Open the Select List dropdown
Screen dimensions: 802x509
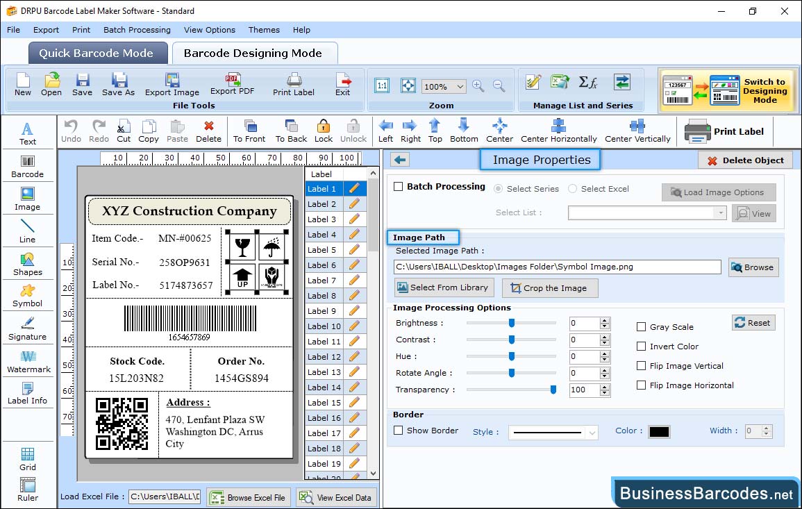click(x=721, y=212)
